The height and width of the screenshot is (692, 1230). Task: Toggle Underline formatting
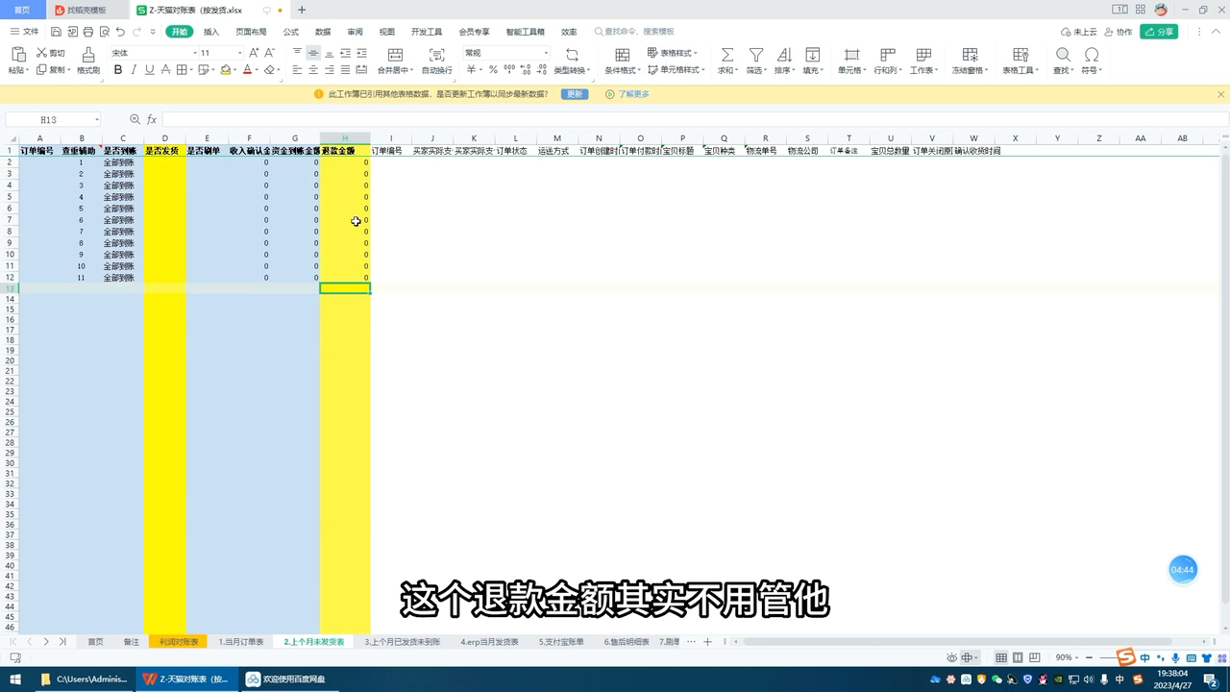(x=149, y=70)
